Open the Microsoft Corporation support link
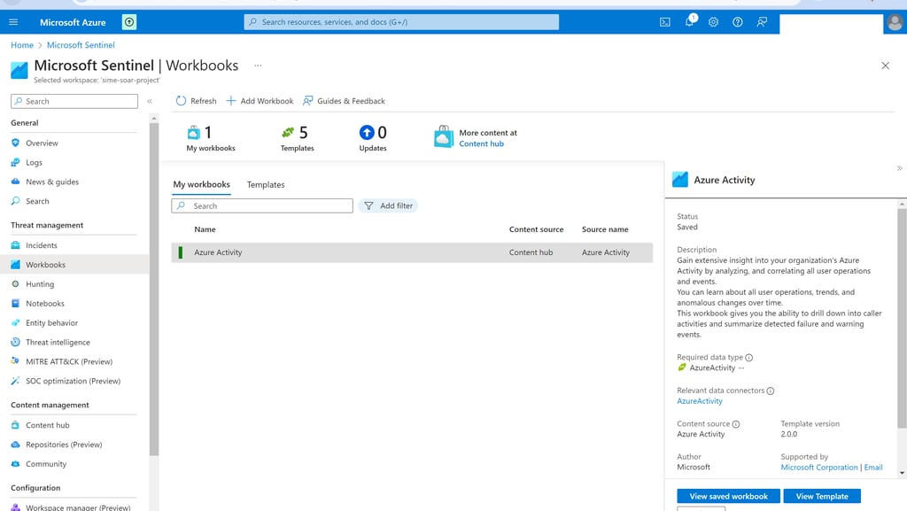The image size is (907, 511). (819, 468)
